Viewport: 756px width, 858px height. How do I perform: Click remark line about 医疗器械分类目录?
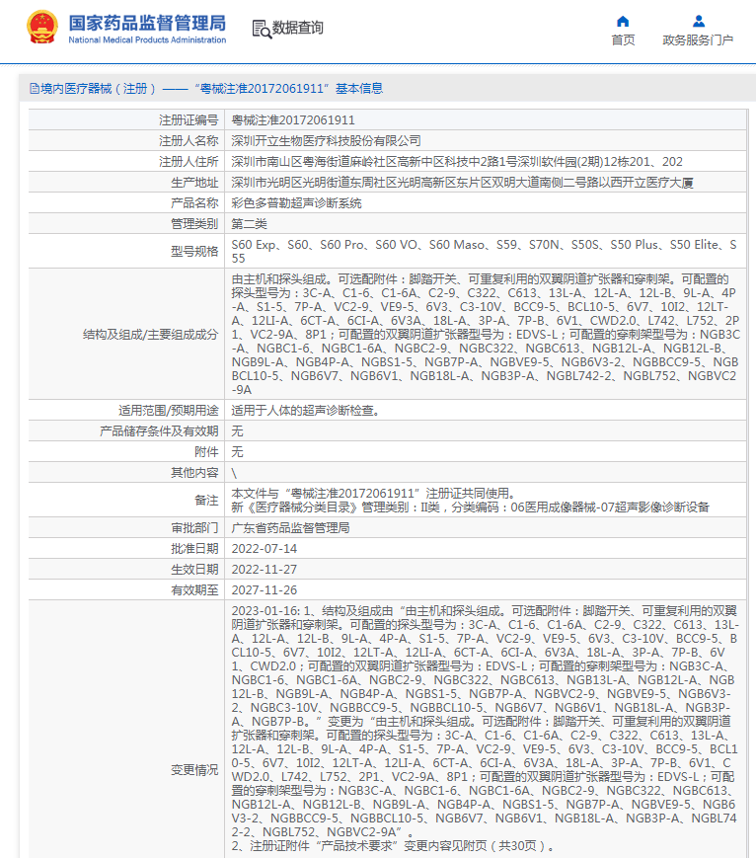pyautogui.click(x=471, y=507)
